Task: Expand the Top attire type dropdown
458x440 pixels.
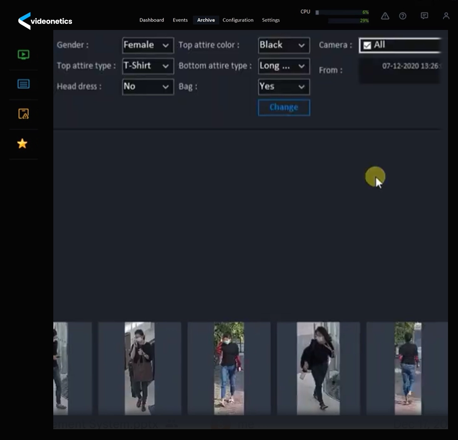Action: pos(148,66)
